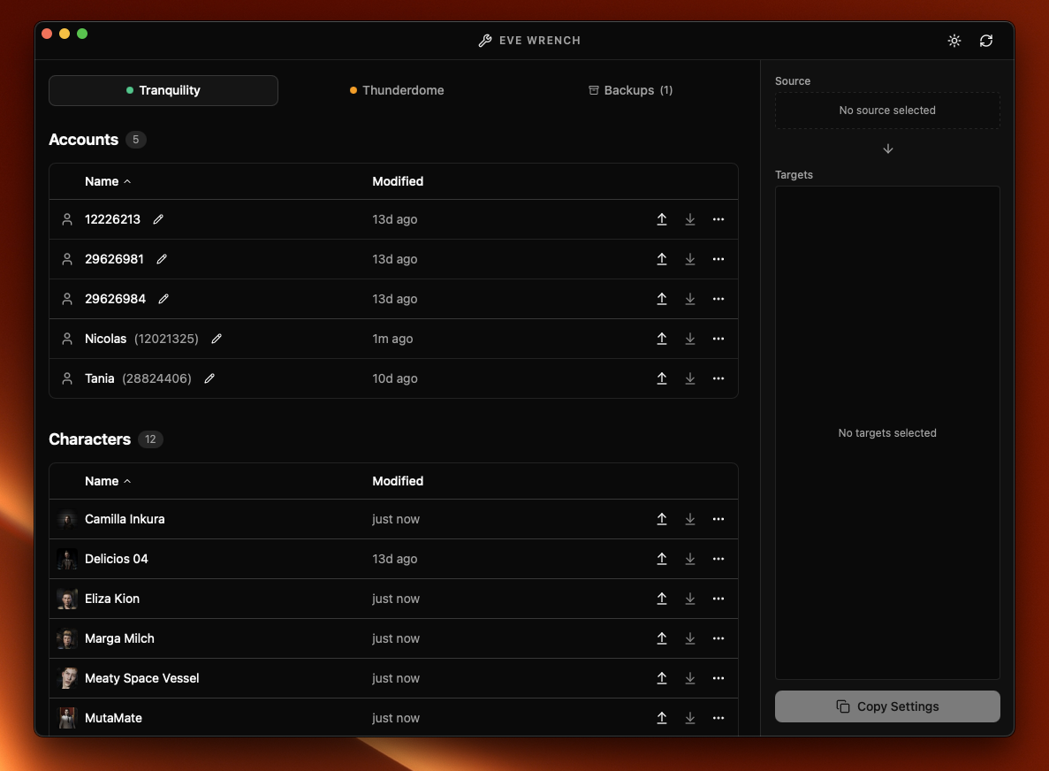Open more options for account 12226213
This screenshot has height=771, width=1049.
coord(718,219)
